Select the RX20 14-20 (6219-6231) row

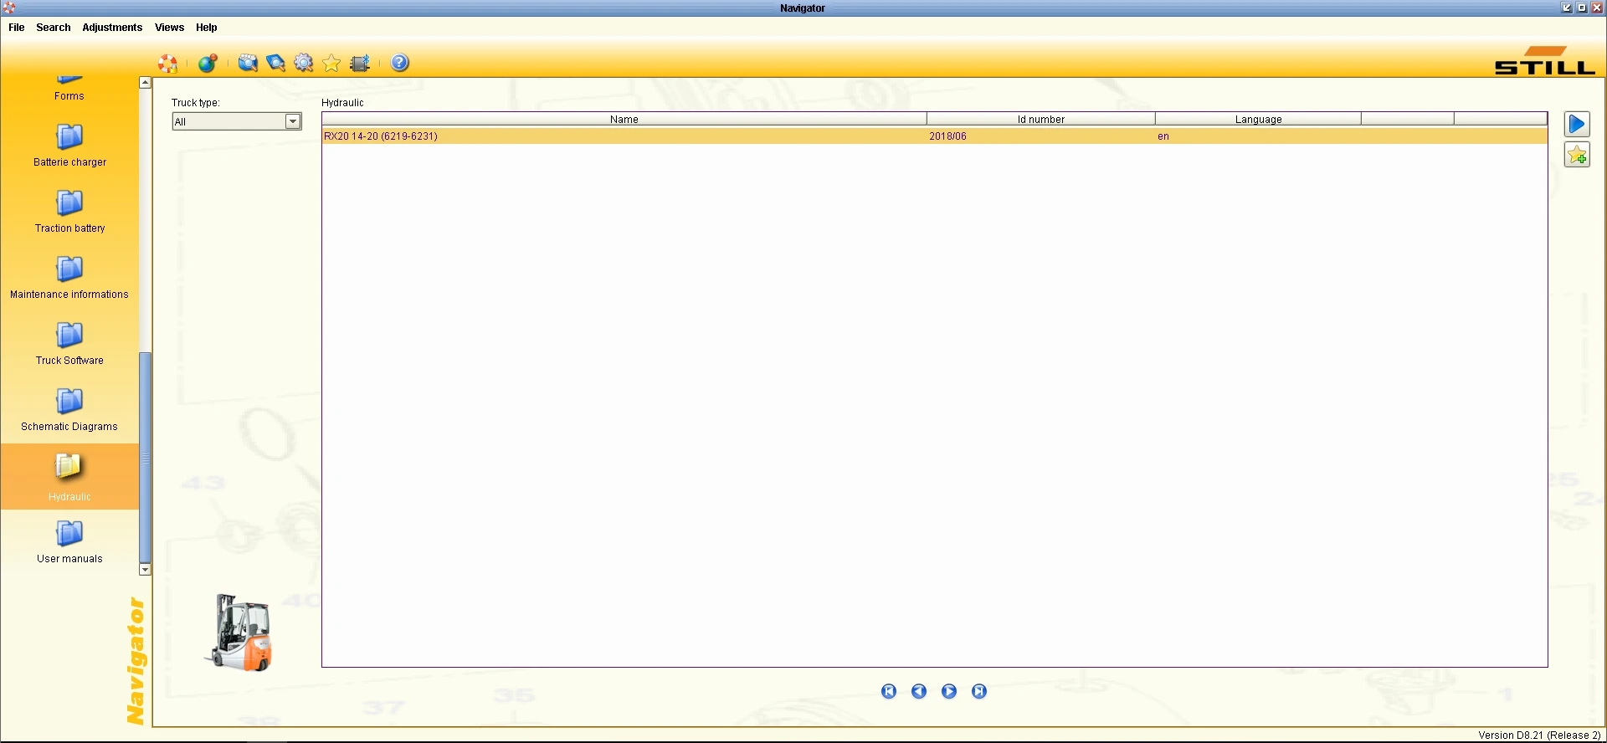coord(935,136)
